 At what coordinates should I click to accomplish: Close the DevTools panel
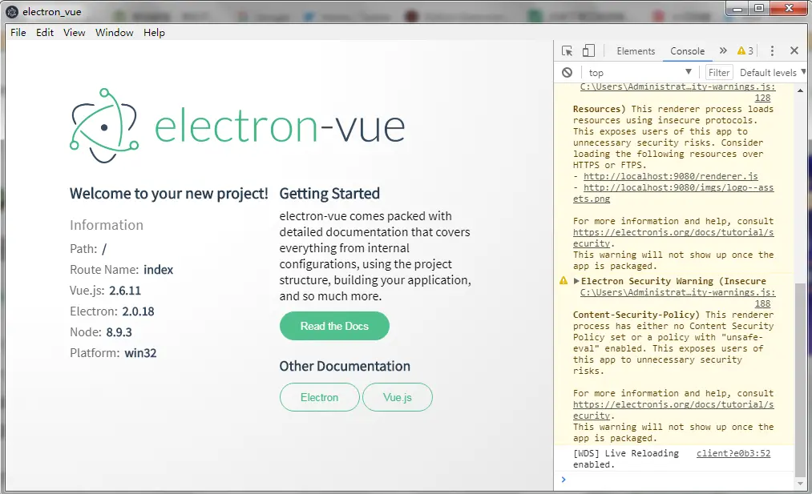coord(794,50)
